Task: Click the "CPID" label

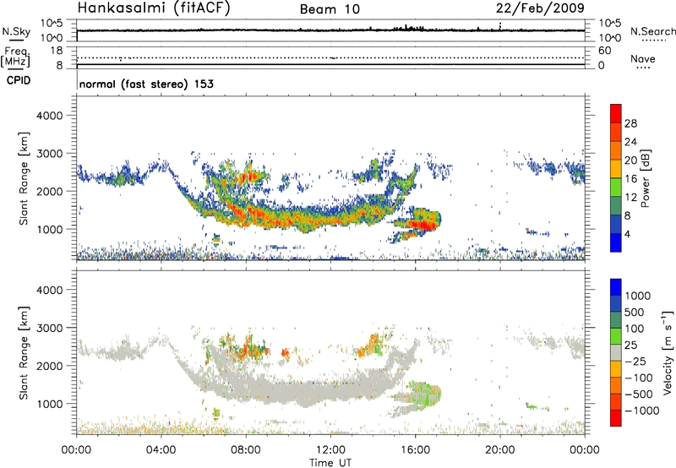Action: tap(19, 80)
